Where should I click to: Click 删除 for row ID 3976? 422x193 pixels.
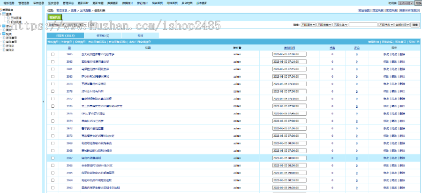(402, 106)
